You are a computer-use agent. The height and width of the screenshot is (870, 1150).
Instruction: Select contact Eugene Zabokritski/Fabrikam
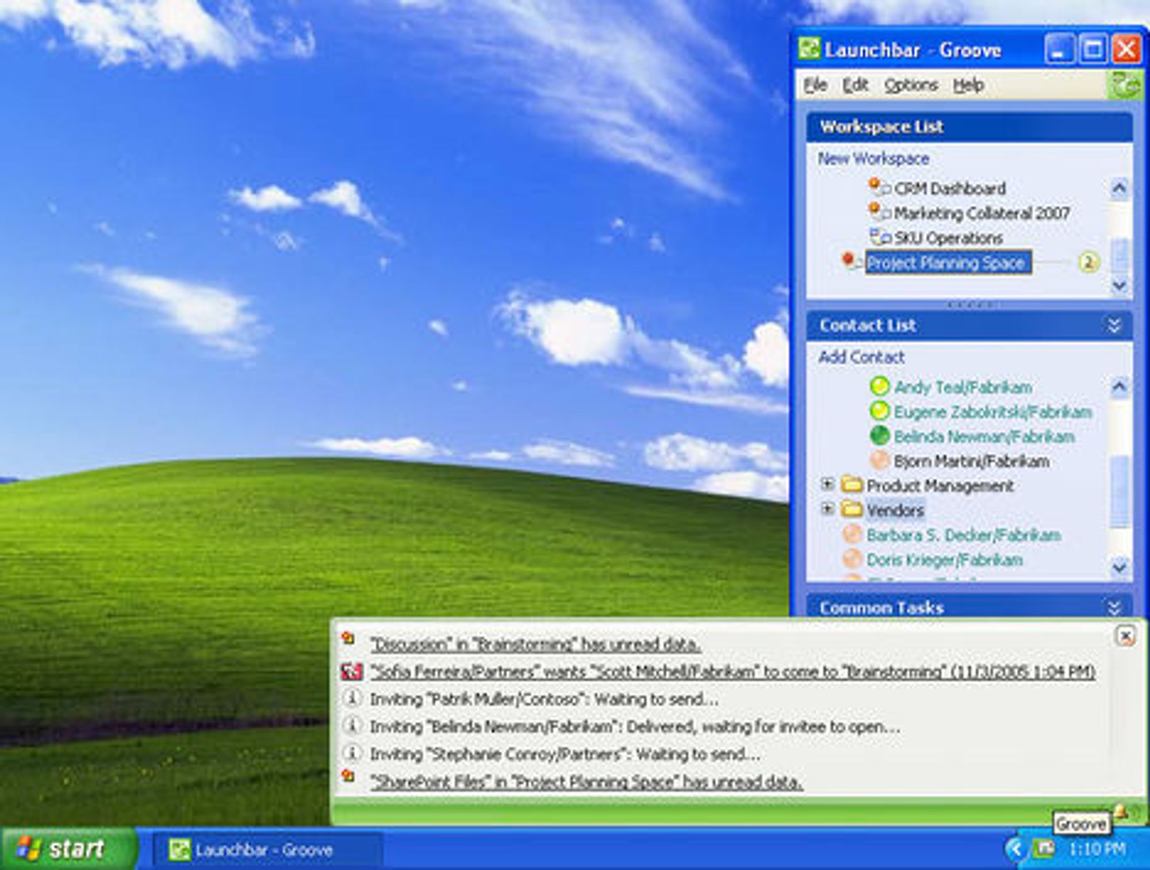tap(992, 411)
